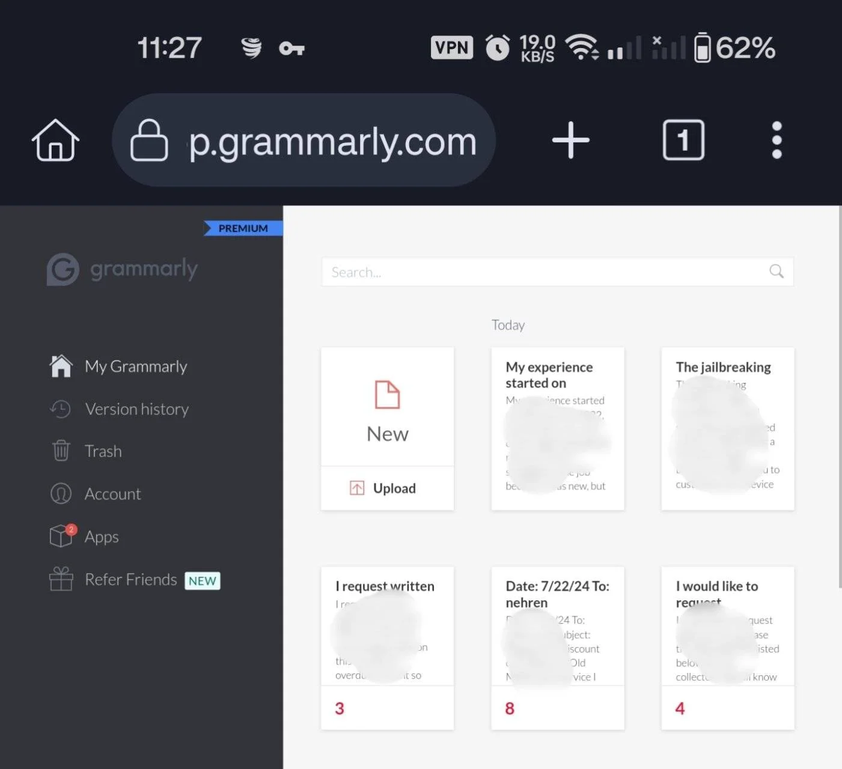Image resolution: width=842 pixels, height=769 pixels.
Task: Click the Refer Friends gift icon
Action: point(61,579)
